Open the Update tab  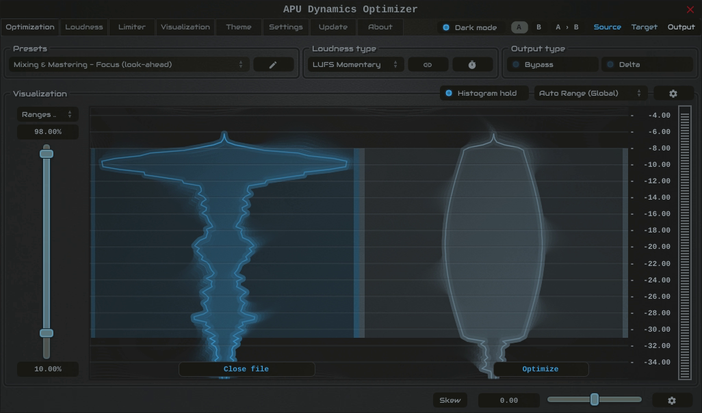pyautogui.click(x=333, y=27)
